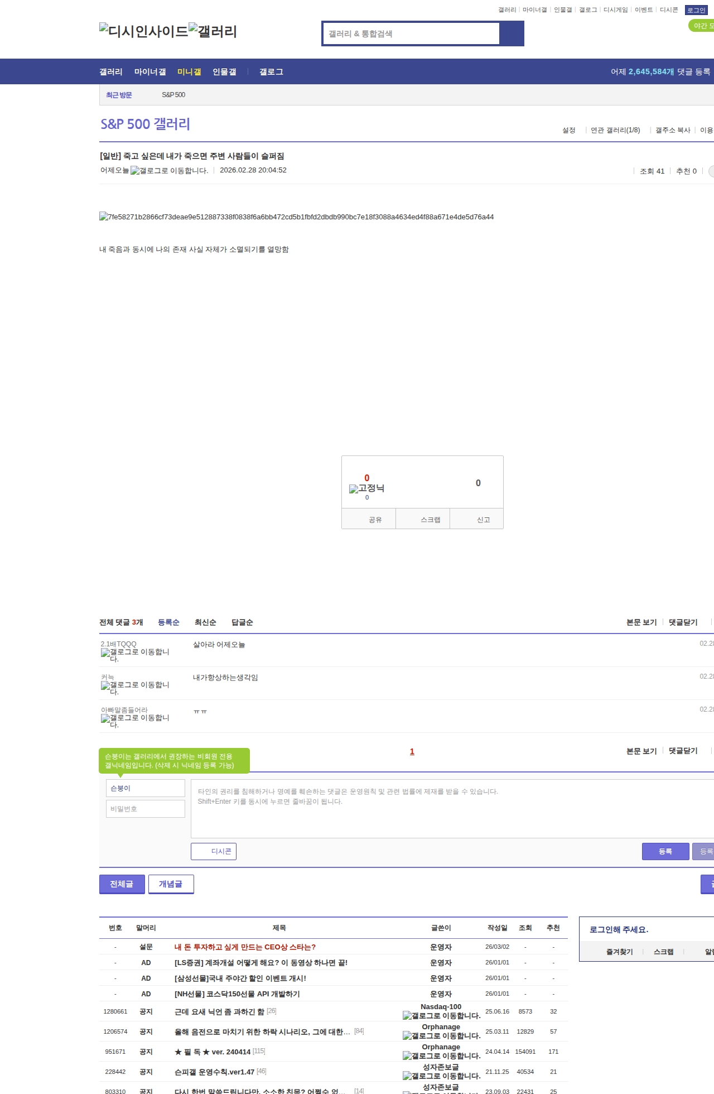Click the blue search button beside search box

pyautogui.click(x=512, y=33)
